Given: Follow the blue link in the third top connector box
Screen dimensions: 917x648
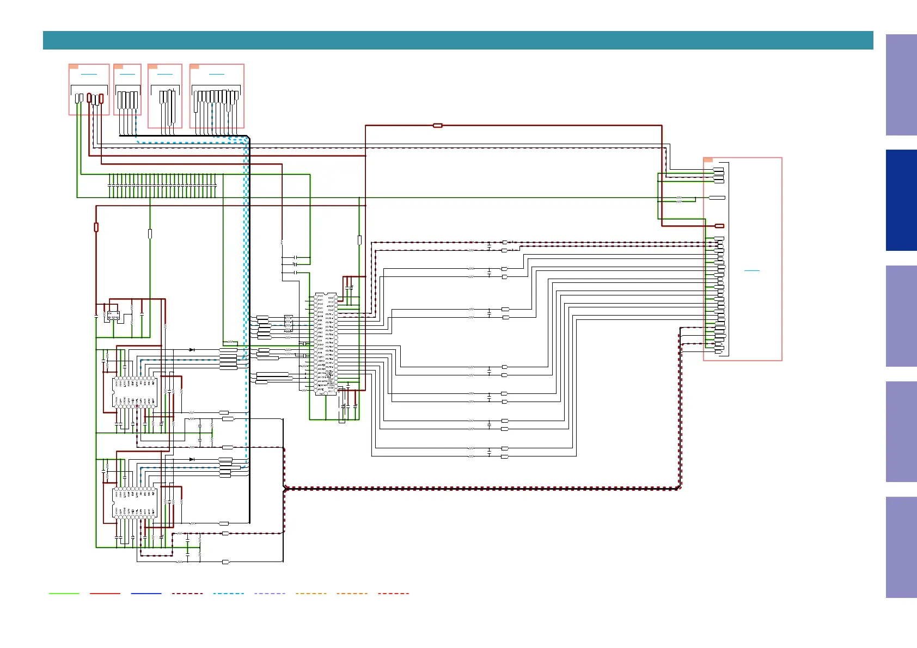Looking at the screenshot, I should coord(164,74).
